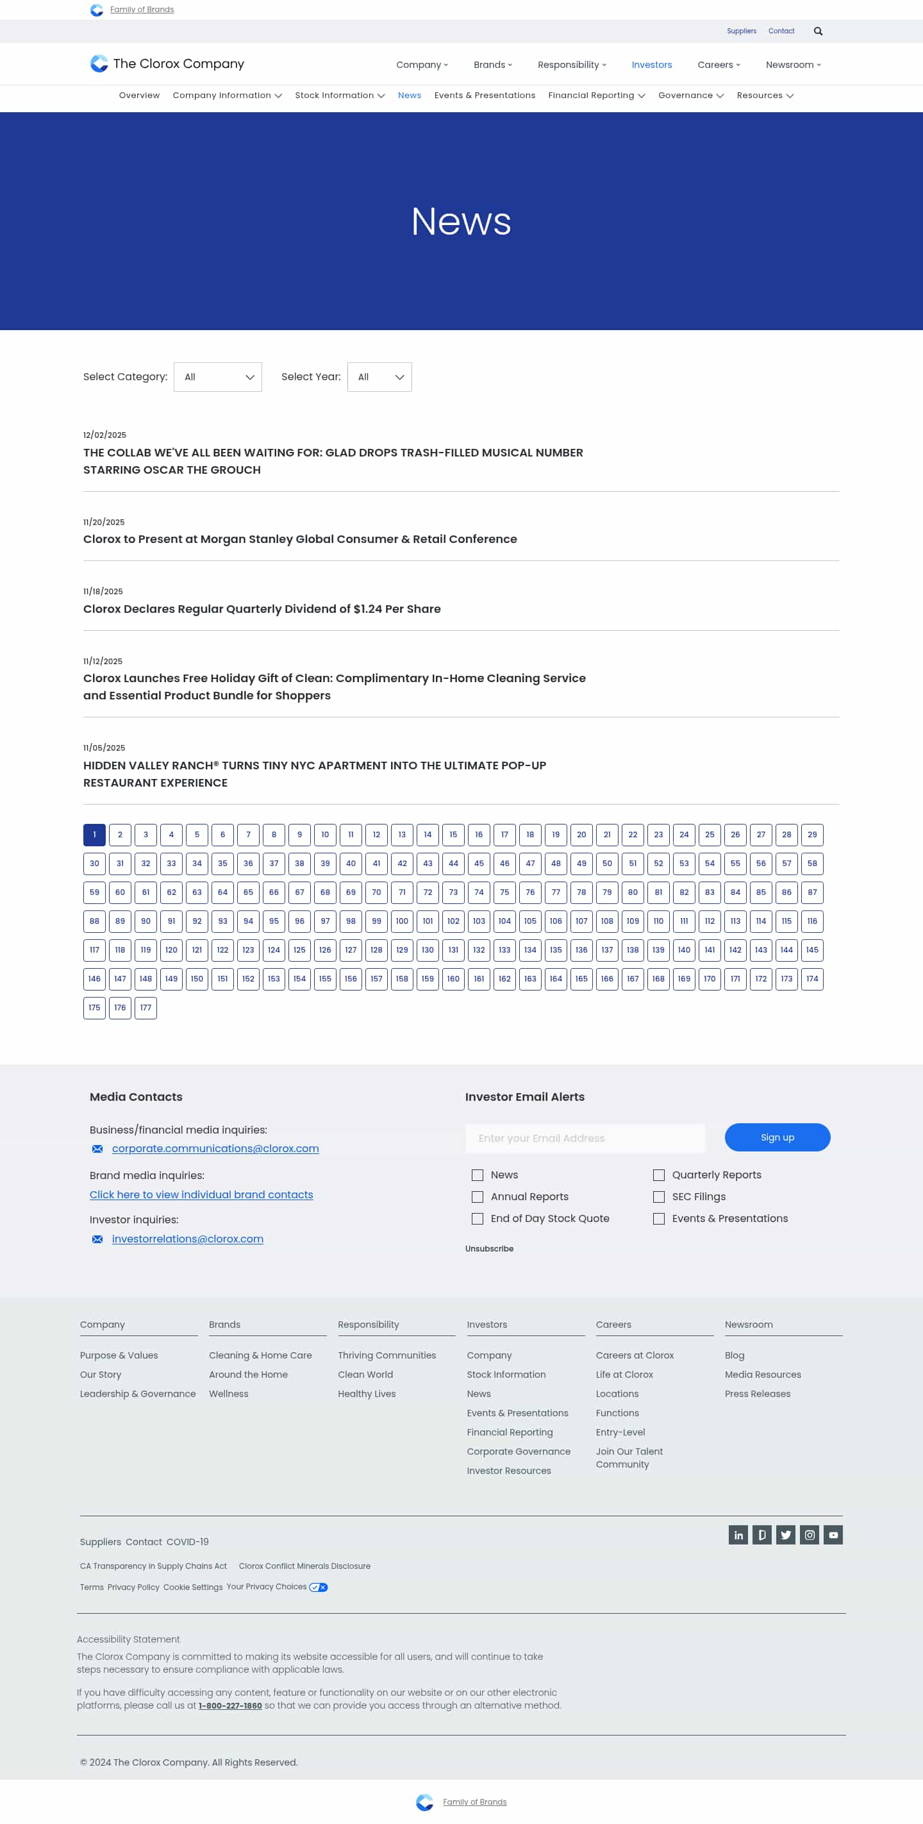This screenshot has width=923, height=1824.
Task: Open the Brands main menu
Action: pos(493,65)
